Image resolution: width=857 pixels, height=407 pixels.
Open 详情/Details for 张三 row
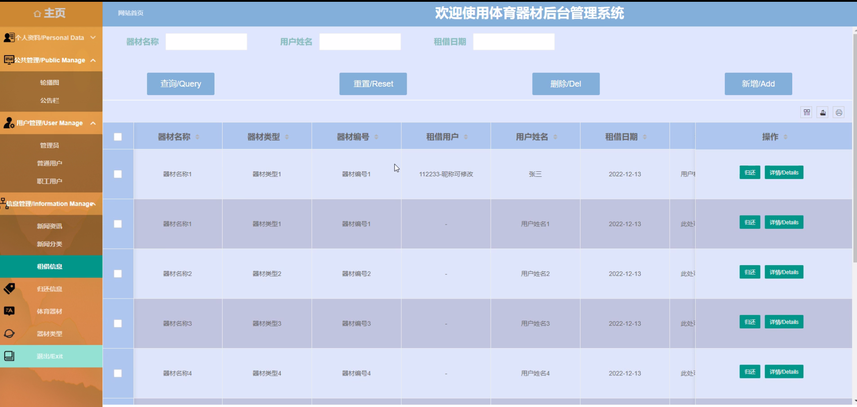coord(784,173)
